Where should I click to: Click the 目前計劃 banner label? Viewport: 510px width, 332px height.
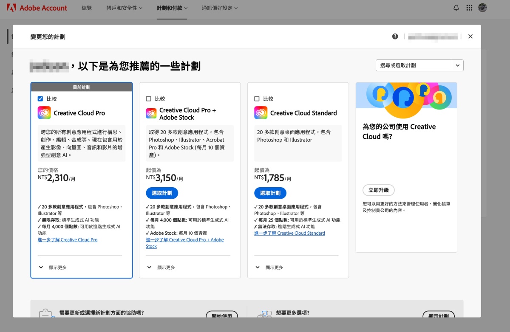click(82, 87)
